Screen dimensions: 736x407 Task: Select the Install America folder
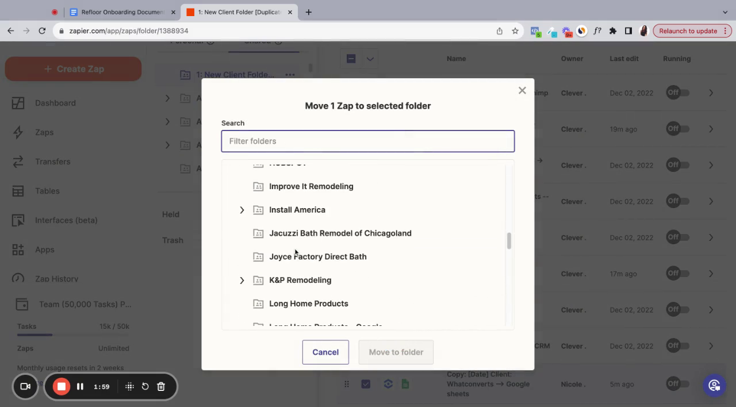pos(297,210)
